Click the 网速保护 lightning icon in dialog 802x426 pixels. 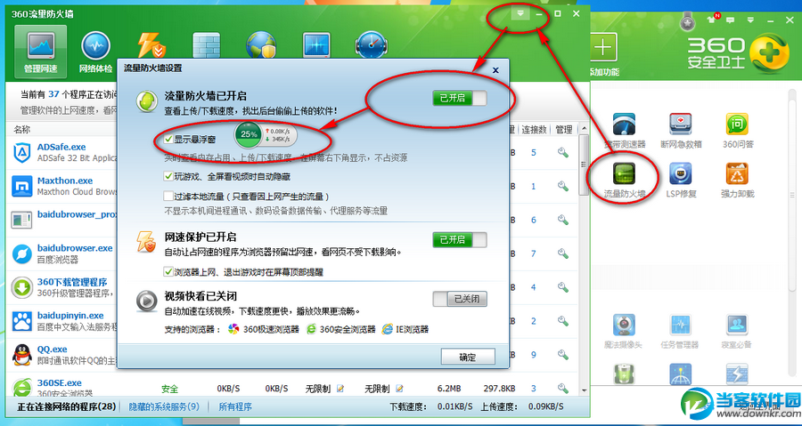146,242
